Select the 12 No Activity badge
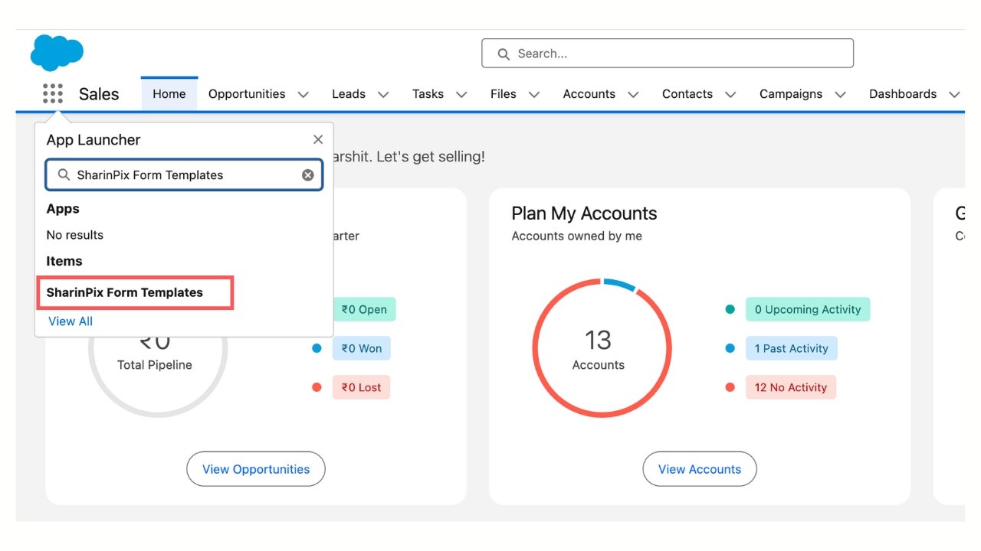This screenshot has height=551, width=981. [791, 387]
